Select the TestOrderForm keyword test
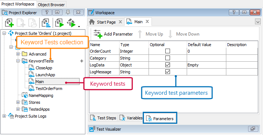 click(x=49, y=89)
